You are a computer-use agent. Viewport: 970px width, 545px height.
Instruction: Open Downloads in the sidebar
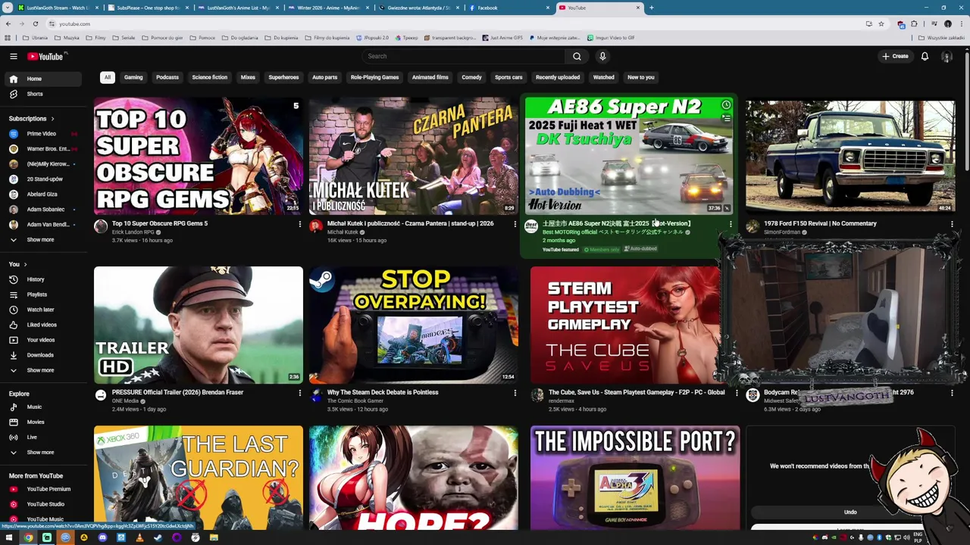click(42, 355)
